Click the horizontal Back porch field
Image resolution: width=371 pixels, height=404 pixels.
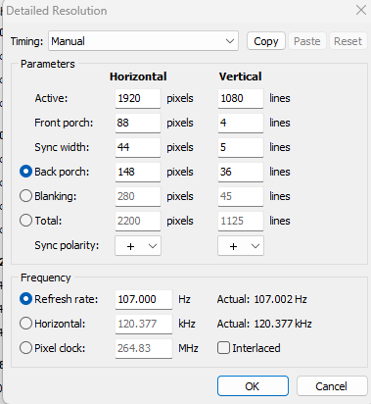[138, 172]
